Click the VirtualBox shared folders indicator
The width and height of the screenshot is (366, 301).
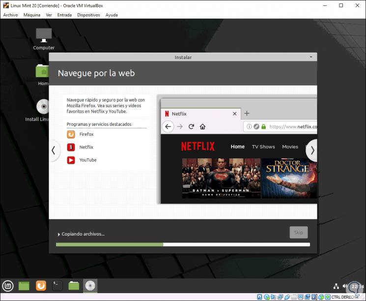pos(294,297)
